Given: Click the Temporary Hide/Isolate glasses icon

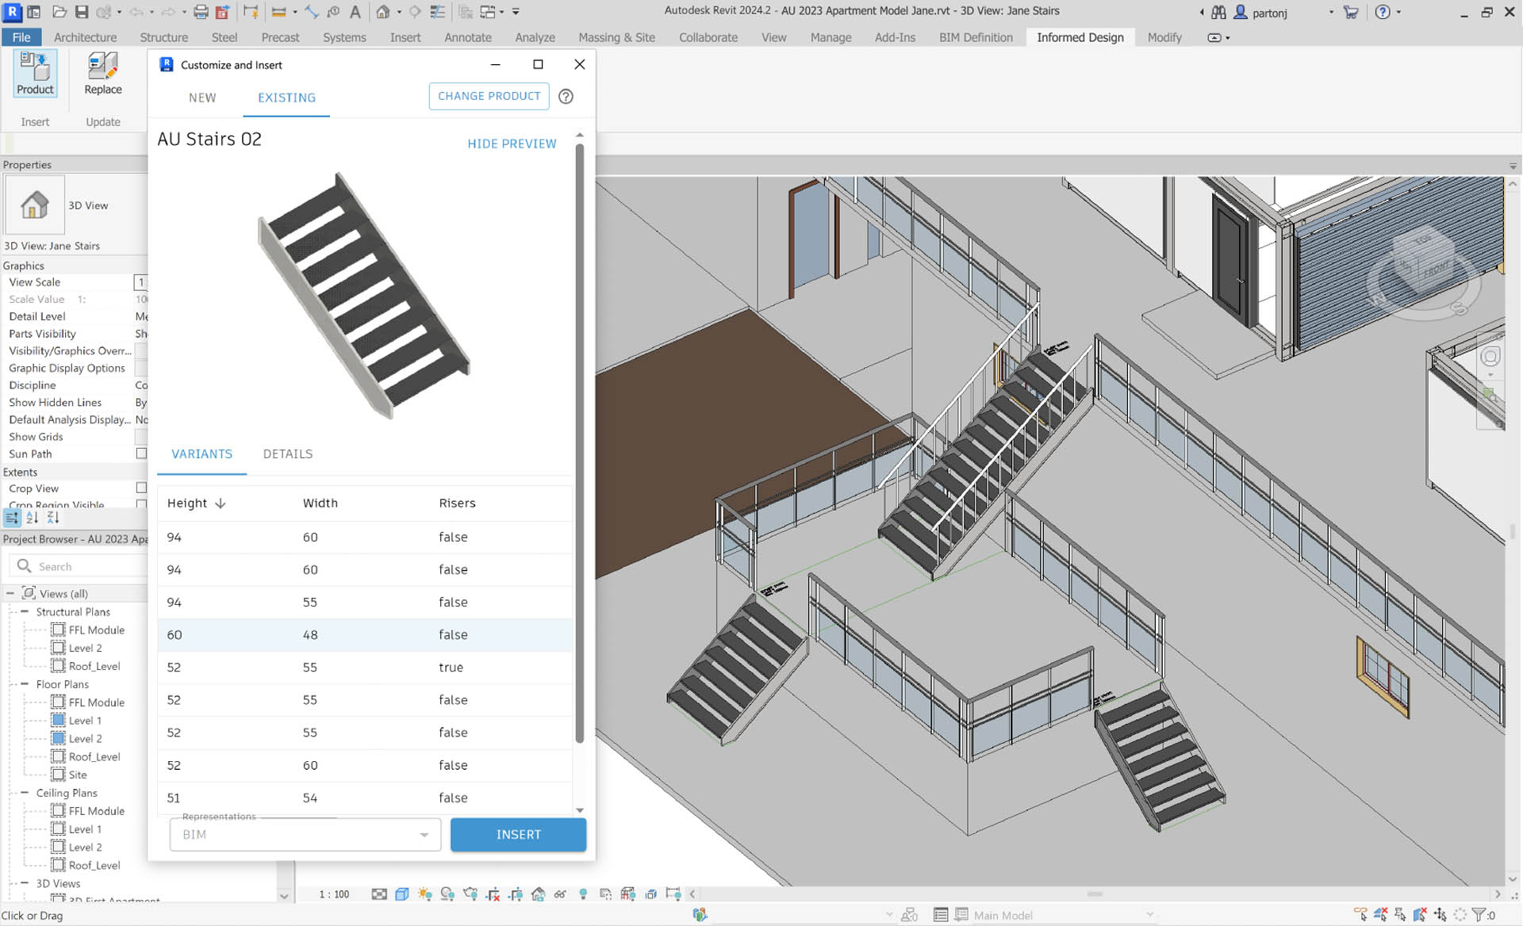Looking at the screenshot, I should pos(560,893).
